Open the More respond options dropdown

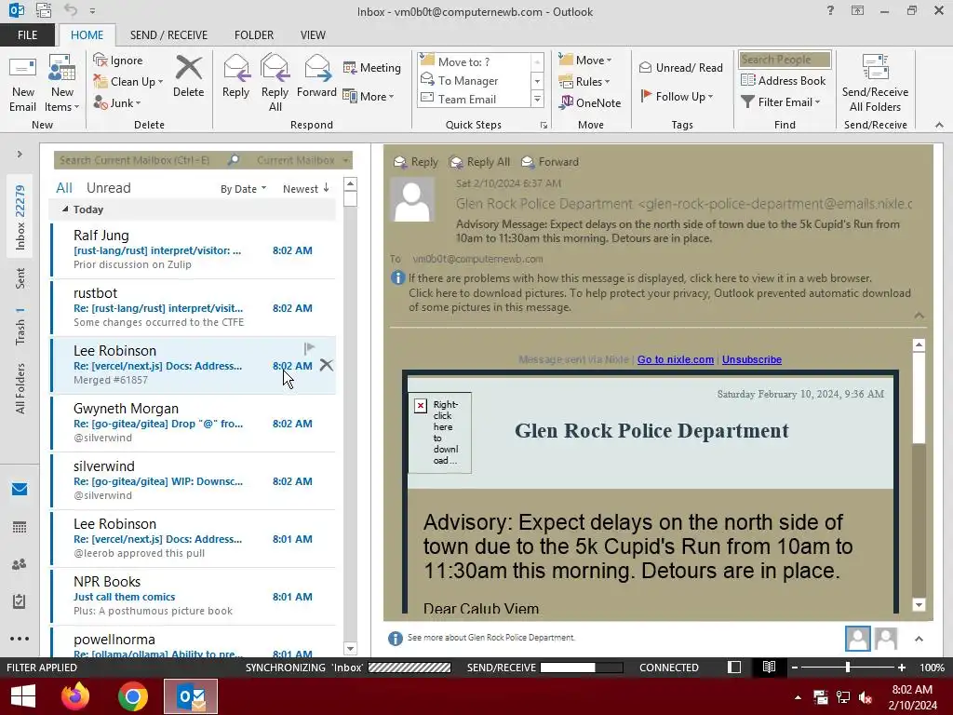pos(369,96)
